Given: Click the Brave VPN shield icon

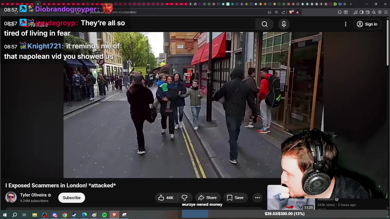Looking at the screenshot, I should (380, 12).
